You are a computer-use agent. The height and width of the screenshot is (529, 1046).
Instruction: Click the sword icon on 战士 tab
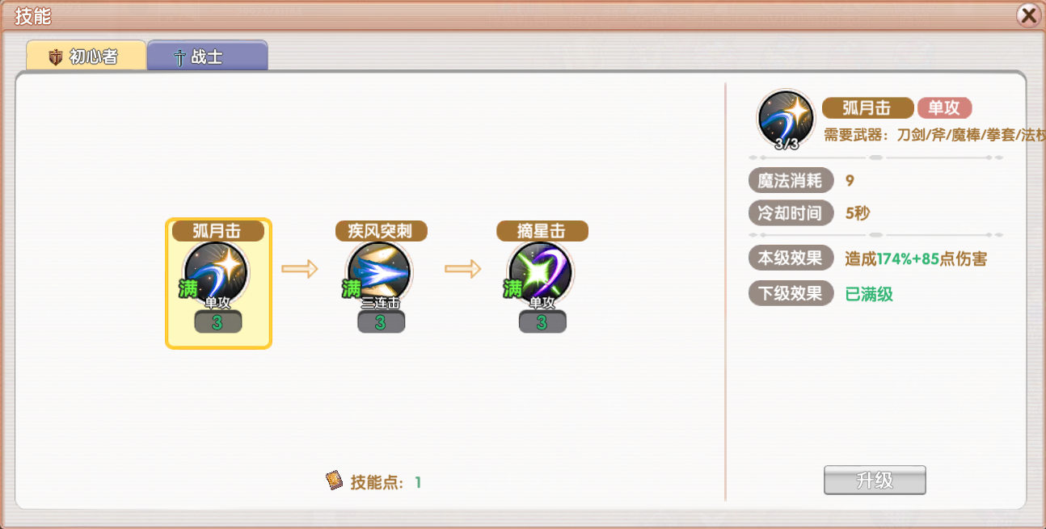pyautogui.click(x=179, y=57)
